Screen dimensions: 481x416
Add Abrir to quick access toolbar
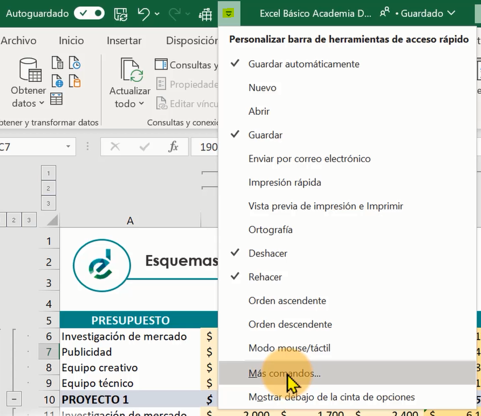pyautogui.click(x=347, y=111)
